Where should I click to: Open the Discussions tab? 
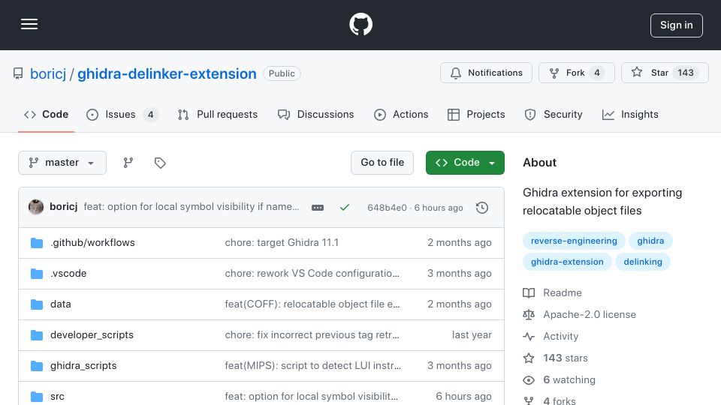point(316,114)
